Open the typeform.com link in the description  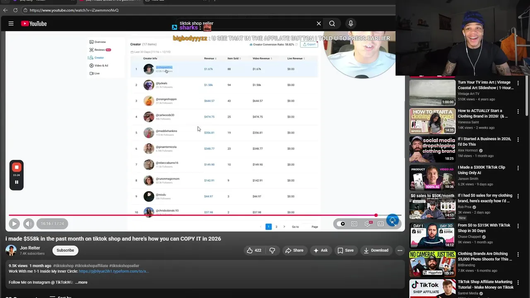[113, 272]
